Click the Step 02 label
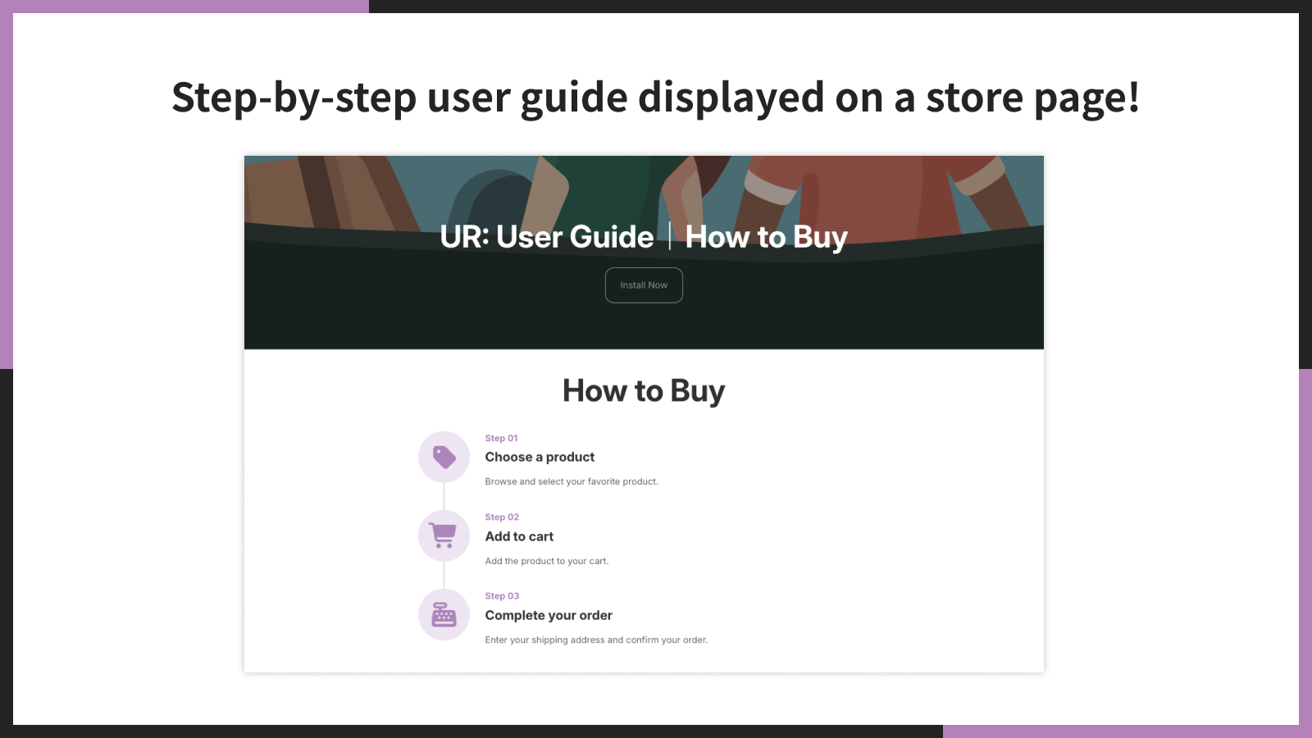Image resolution: width=1312 pixels, height=738 pixels. click(x=501, y=517)
